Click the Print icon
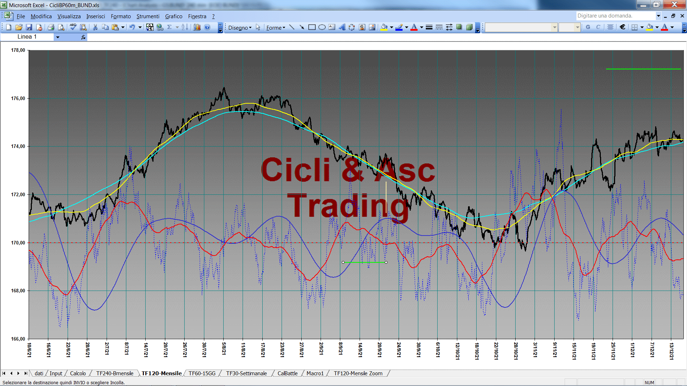The width and height of the screenshot is (687, 386). [51, 27]
